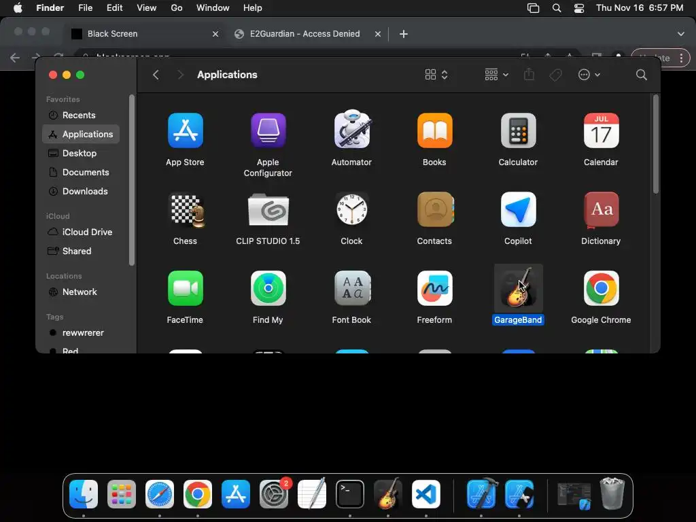Open the Apple menu

click(18, 8)
